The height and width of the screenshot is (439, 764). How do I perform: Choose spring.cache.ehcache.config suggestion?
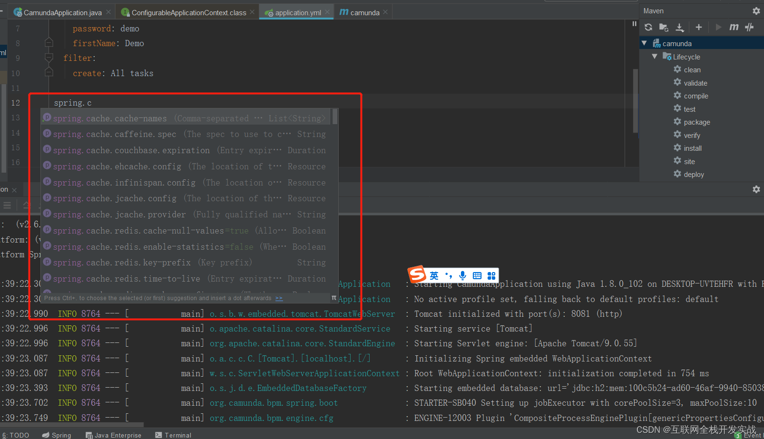pos(186,166)
